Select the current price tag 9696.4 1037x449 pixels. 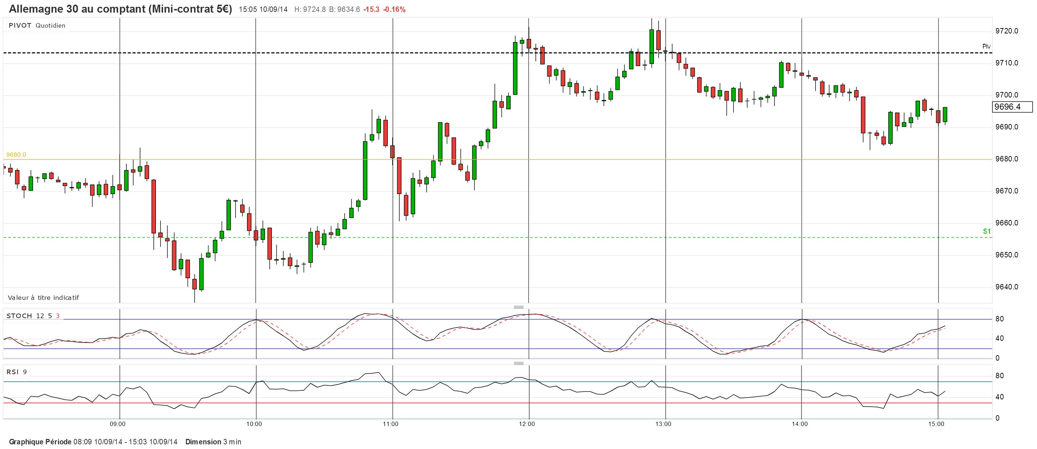(x=1012, y=107)
